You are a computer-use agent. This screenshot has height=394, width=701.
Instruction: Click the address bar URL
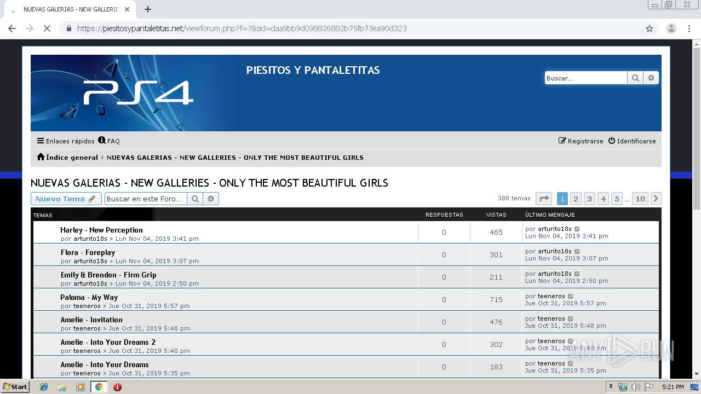pyautogui.click(x=242, y=28)
